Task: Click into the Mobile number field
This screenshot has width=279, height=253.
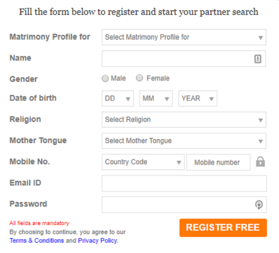Action: (218, 162)
